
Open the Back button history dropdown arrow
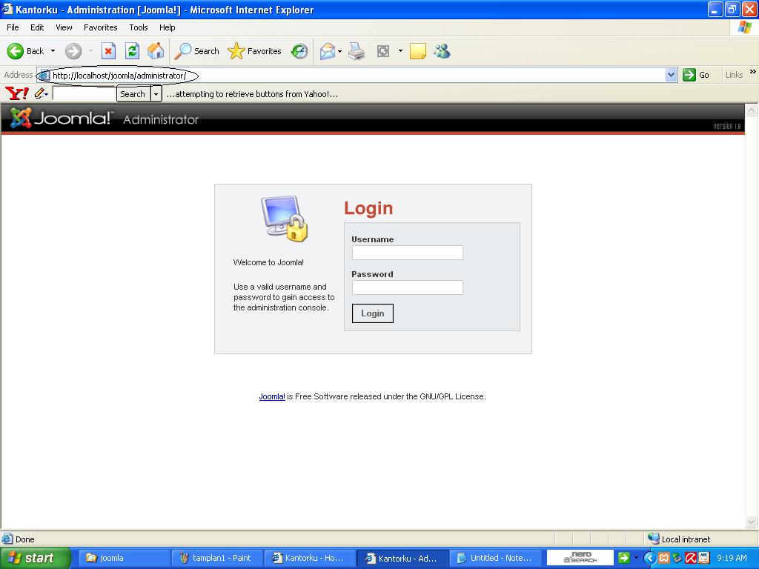pyautogui.click(x=53, y=51)
